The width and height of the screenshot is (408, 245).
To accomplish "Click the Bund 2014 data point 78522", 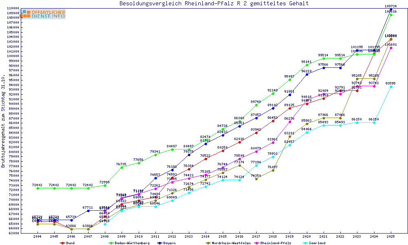I will click(x=206, y=159).
